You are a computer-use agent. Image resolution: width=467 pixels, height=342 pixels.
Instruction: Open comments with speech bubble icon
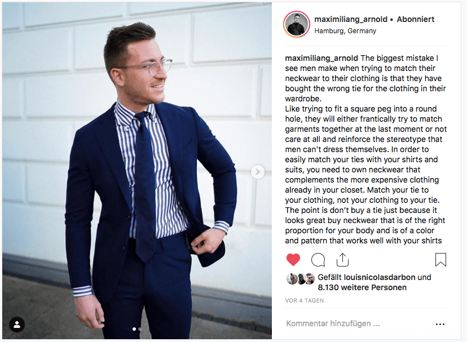click(x=318, y=260)
